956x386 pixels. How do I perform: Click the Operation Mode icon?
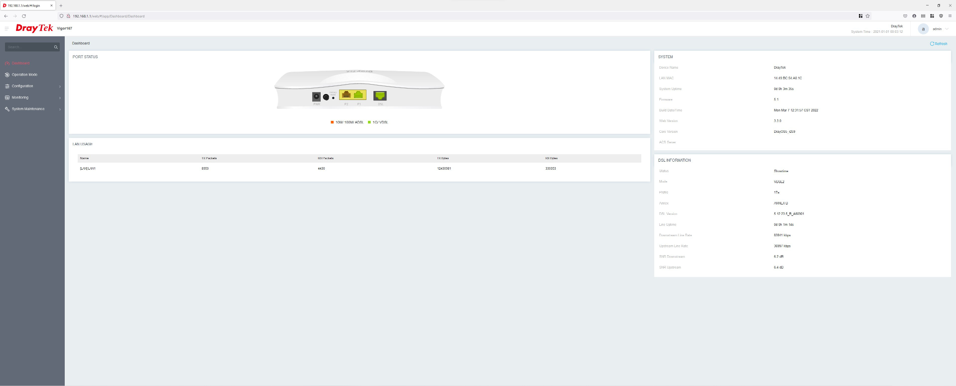7,75
